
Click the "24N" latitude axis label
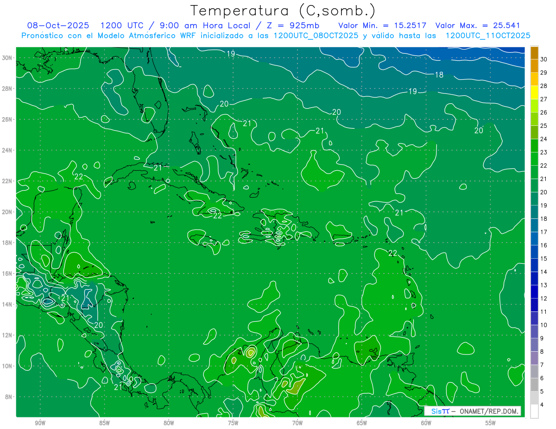coord(7,150)
